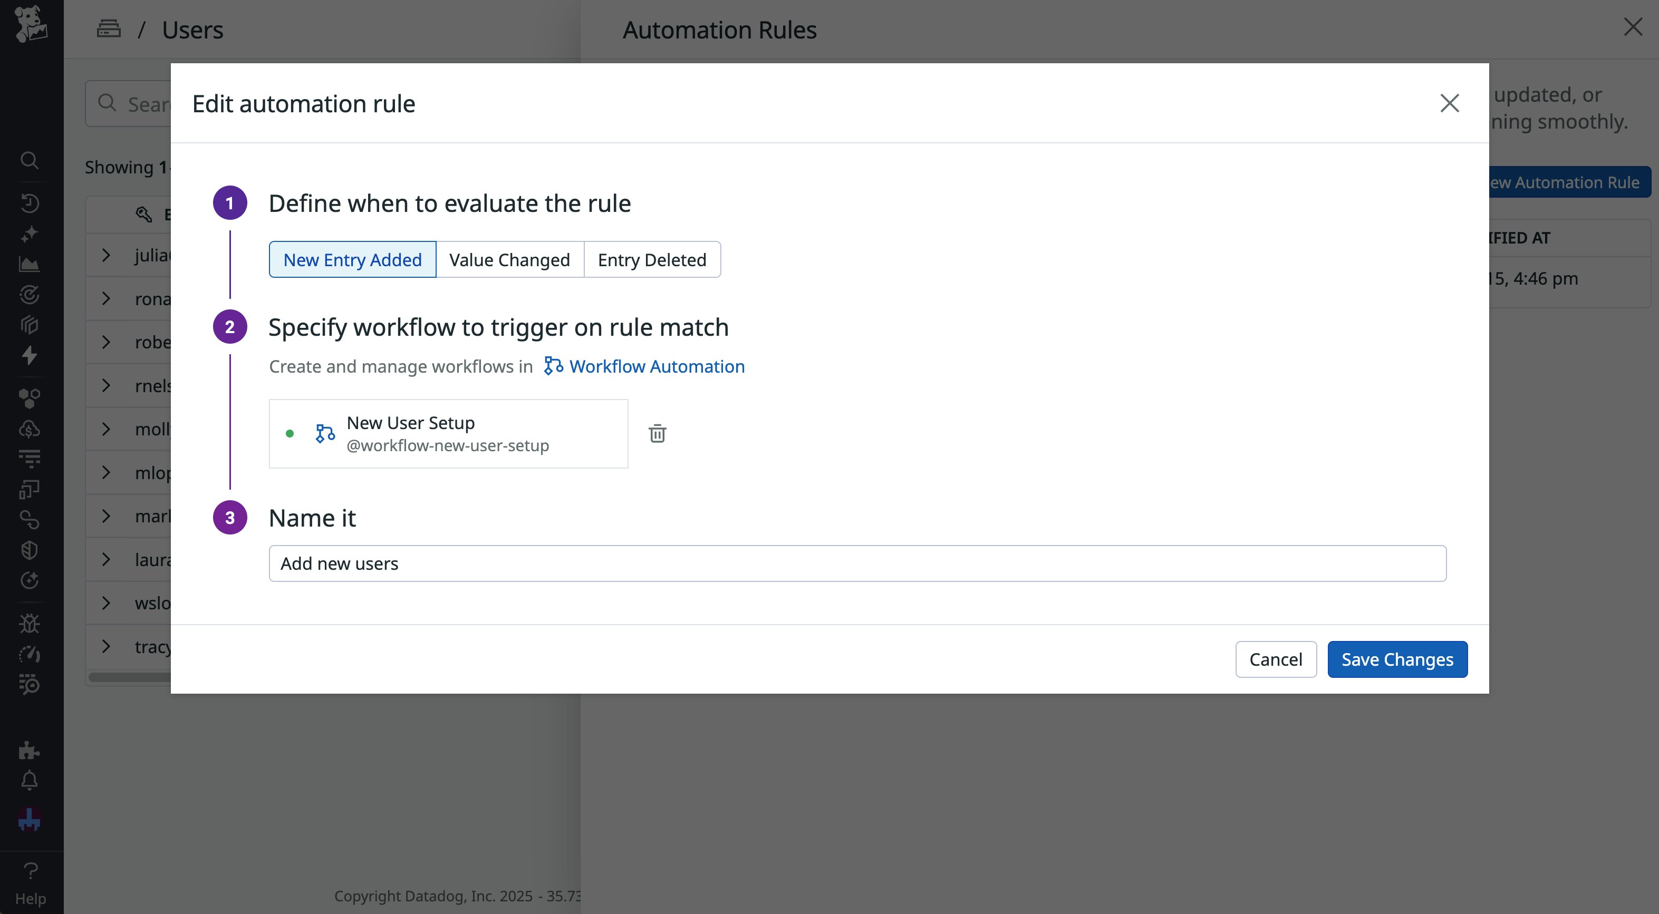Close the Edit automation rule dialog

(x=1449, y=103)
